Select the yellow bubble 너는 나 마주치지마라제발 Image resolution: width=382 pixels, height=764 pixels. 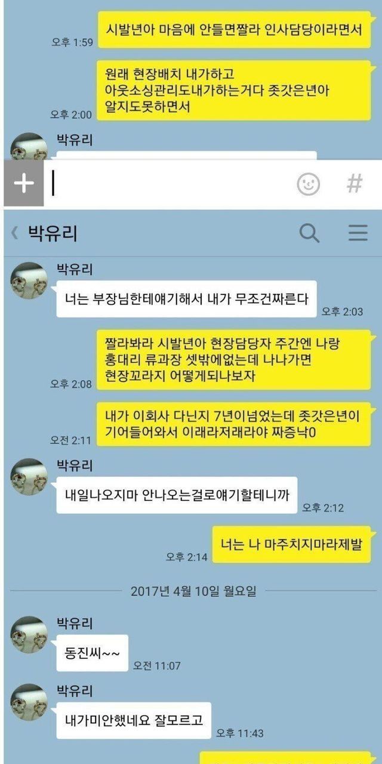pos(292,544)
